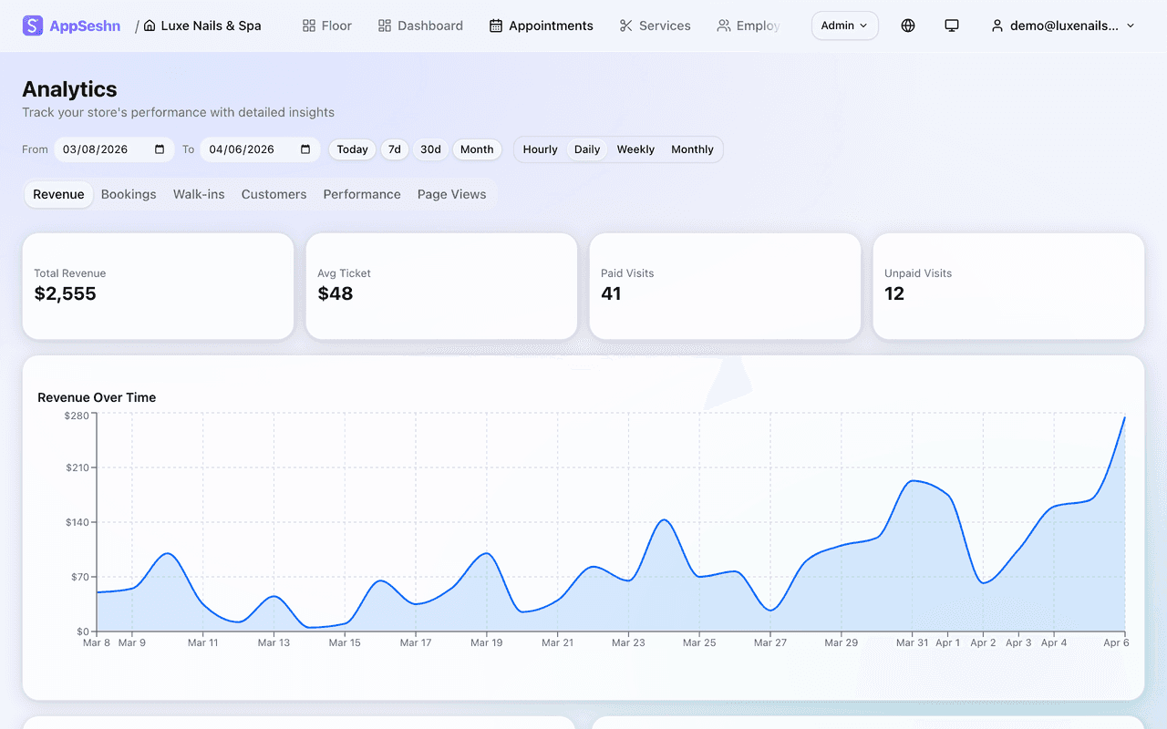Viewport: 1167px width, 729px height.
Task: Click the home icon beside Luxe Nails & Spa
Action: 150,26
